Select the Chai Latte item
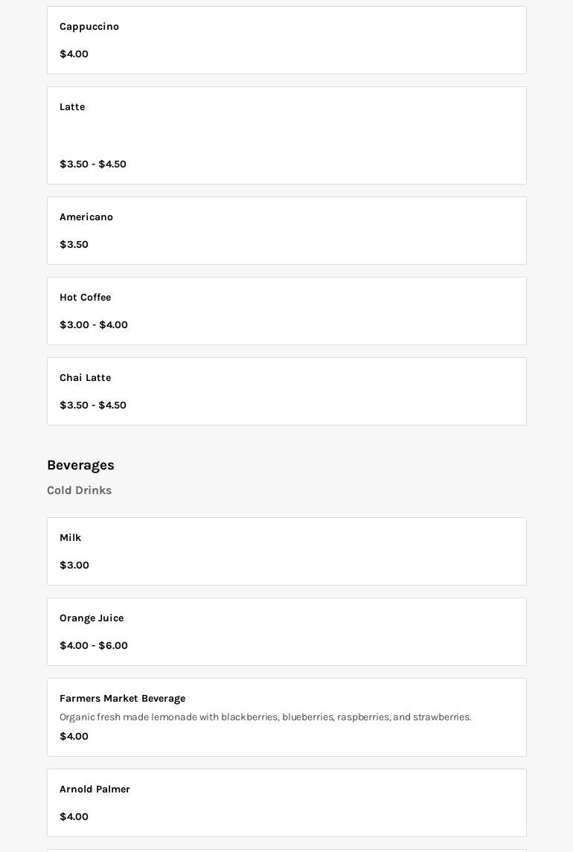Screen dimensions: 573x852 pyautogui.click(x=85, y=378)
